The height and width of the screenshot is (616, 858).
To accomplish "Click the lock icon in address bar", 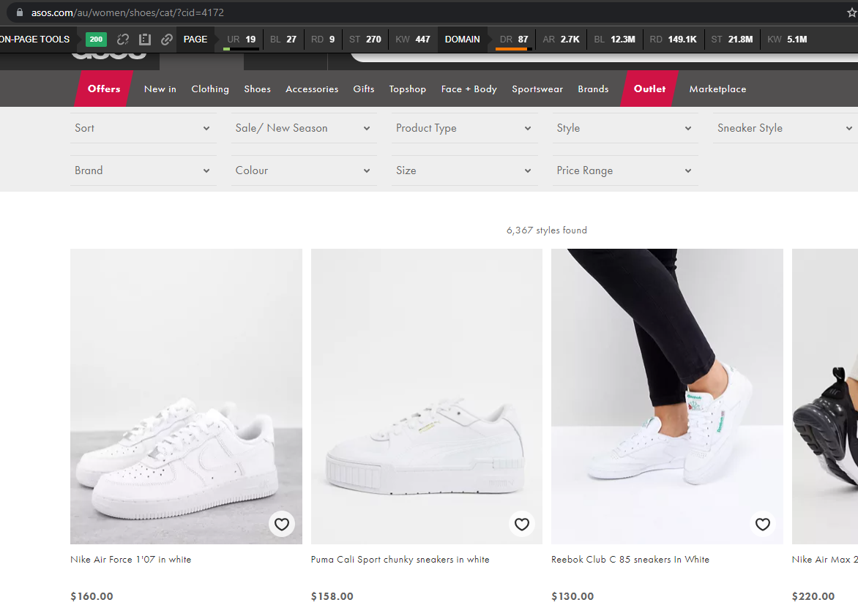I will (20, 12).
